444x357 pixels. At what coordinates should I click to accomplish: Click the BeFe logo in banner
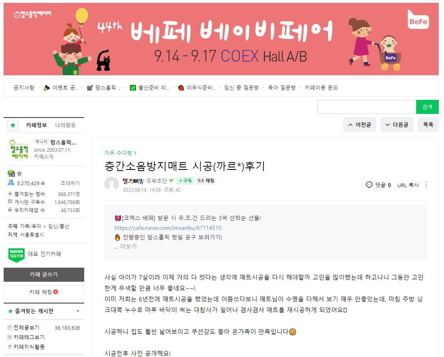(x=418, y=20)
